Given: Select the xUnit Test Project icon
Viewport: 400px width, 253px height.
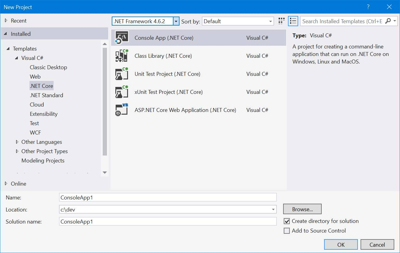Looking at the screenshot, I should [x=122, y=92].
